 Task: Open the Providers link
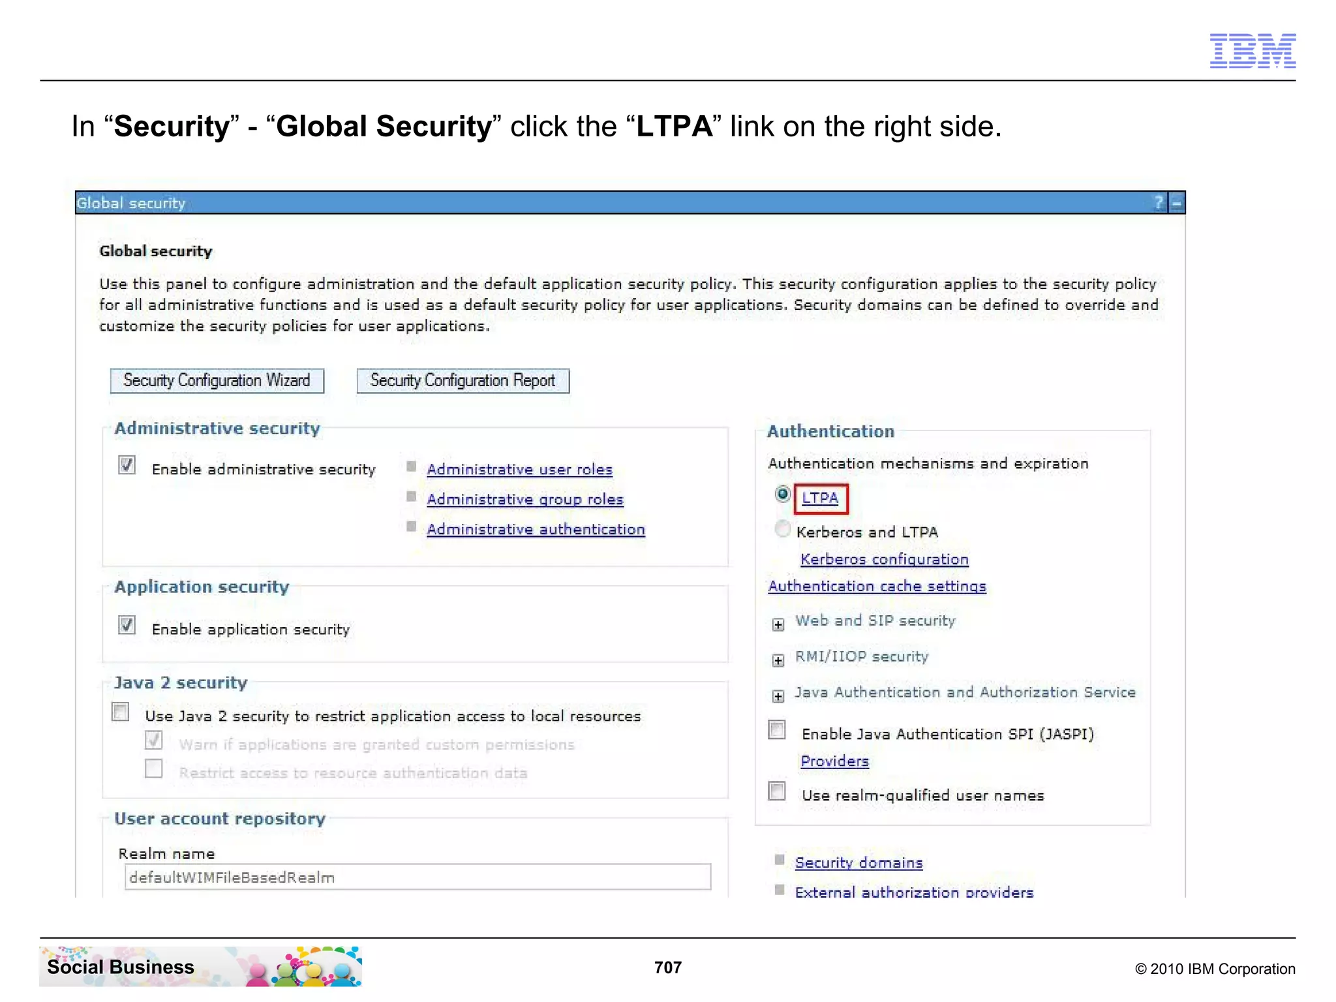click(x=835, y=761)
